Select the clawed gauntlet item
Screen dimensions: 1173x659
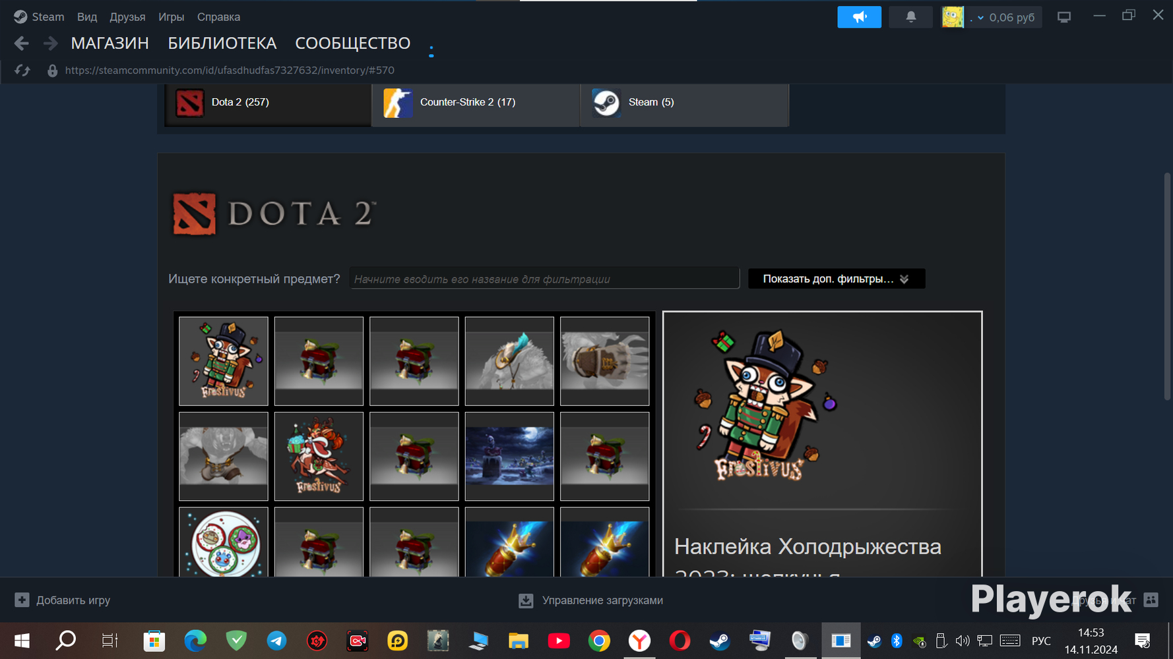coord(604,361)
